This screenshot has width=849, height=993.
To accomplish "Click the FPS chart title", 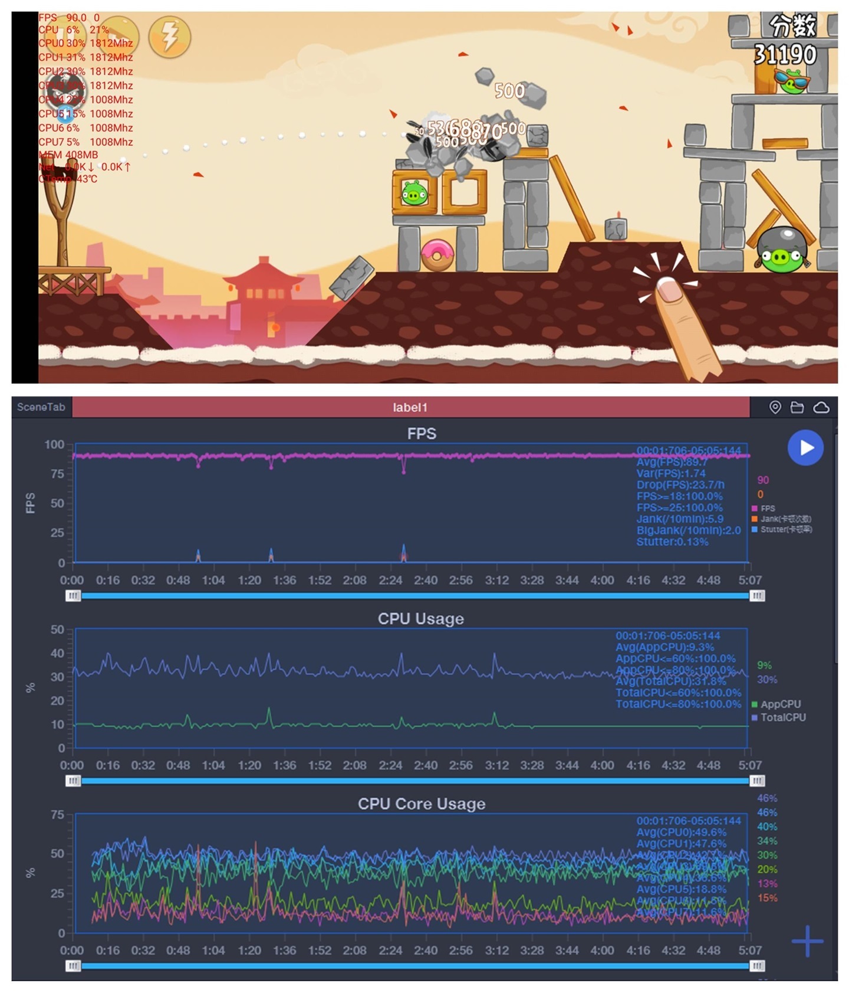I will (x=422, y=434).
